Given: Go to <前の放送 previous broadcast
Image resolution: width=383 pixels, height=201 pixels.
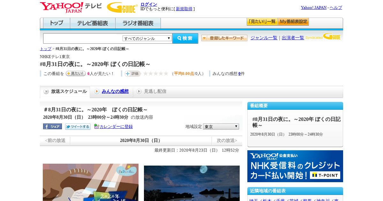Looking at the screenshot, I should (55, 141).
